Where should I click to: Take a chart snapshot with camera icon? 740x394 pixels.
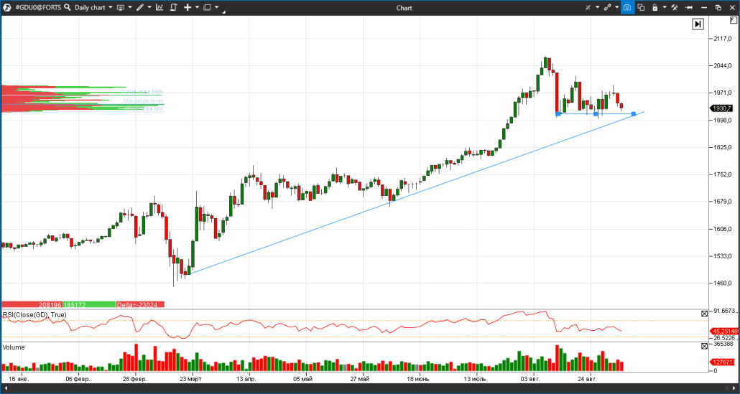pos(626,7)
